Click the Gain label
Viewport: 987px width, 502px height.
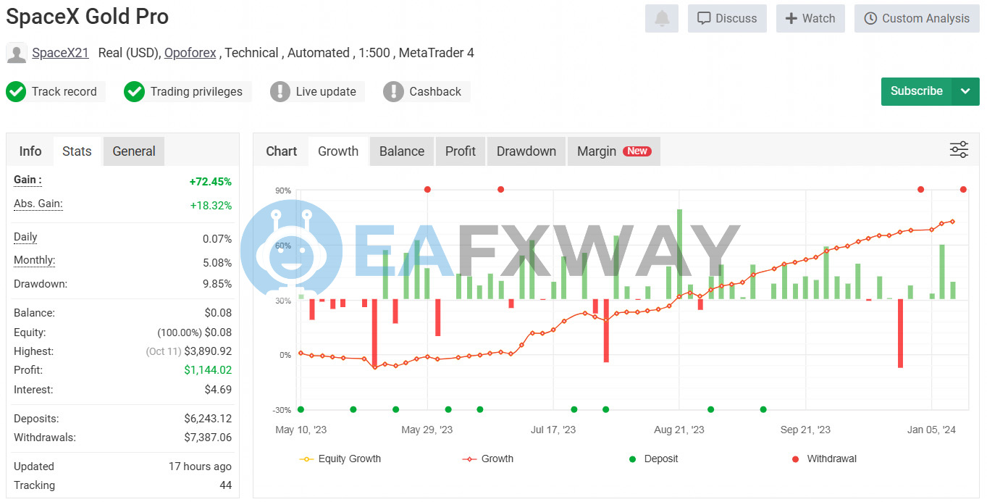tap(28, 180)
